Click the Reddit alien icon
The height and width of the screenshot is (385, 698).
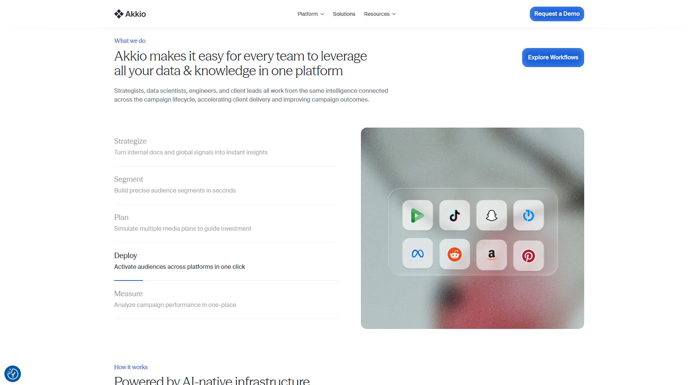pos(455,254)
